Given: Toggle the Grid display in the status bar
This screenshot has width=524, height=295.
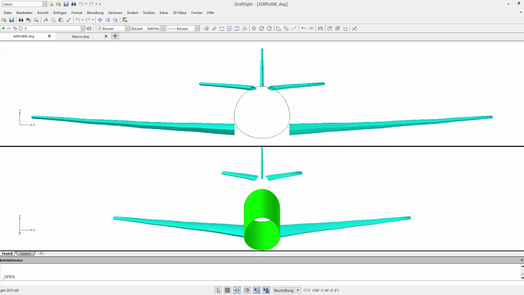Looking at the screenshot, I should (228, 290).
